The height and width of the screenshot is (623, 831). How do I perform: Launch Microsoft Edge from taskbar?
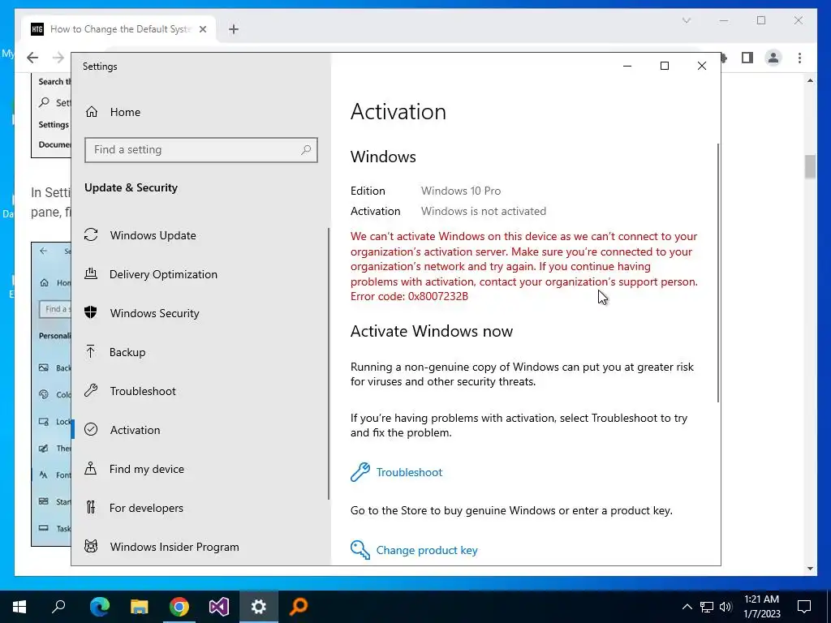click(99, 607)
